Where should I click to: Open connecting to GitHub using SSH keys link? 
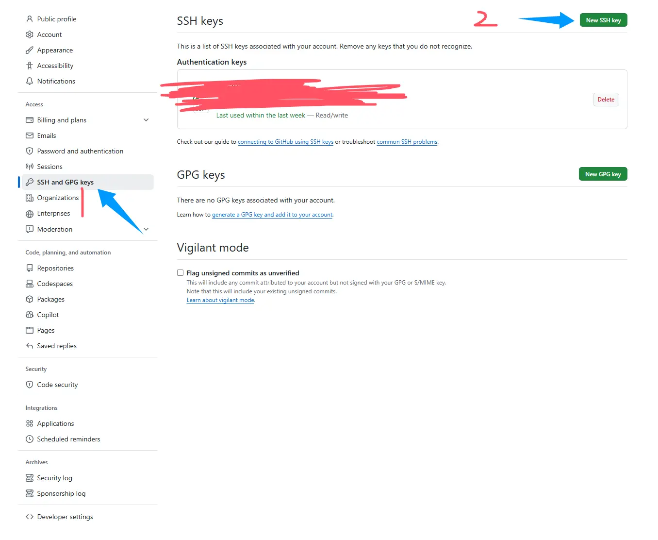click(285, 142)
